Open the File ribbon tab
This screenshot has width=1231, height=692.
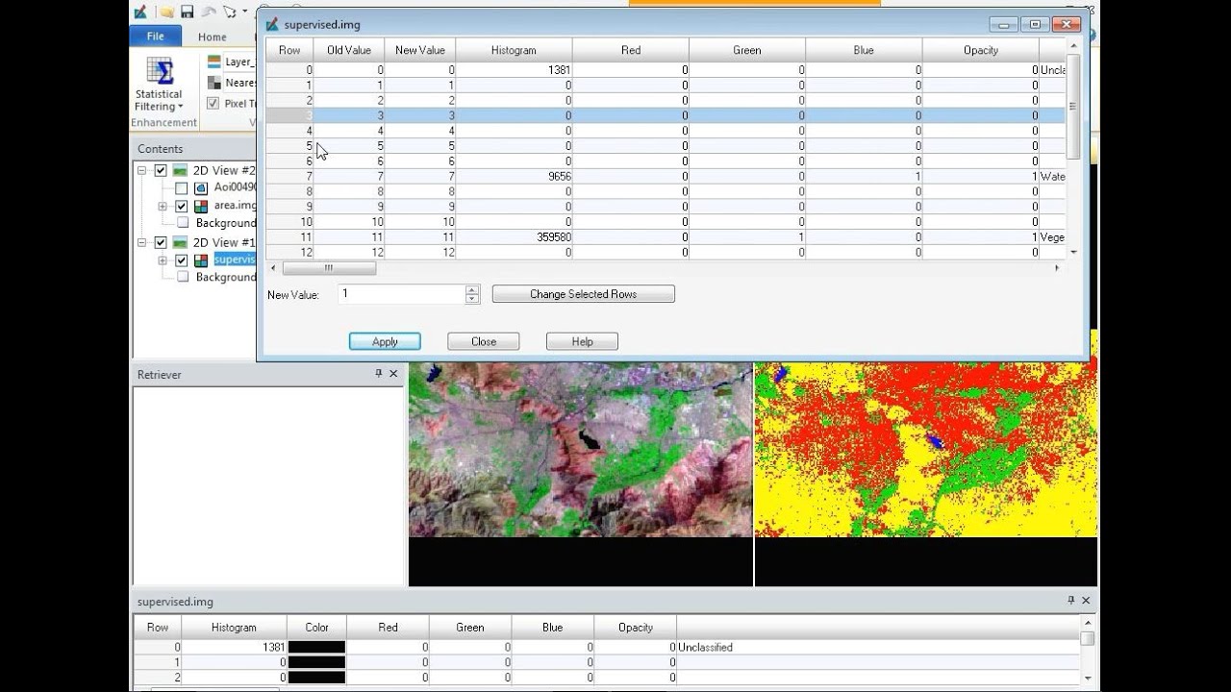pos(155,37)
